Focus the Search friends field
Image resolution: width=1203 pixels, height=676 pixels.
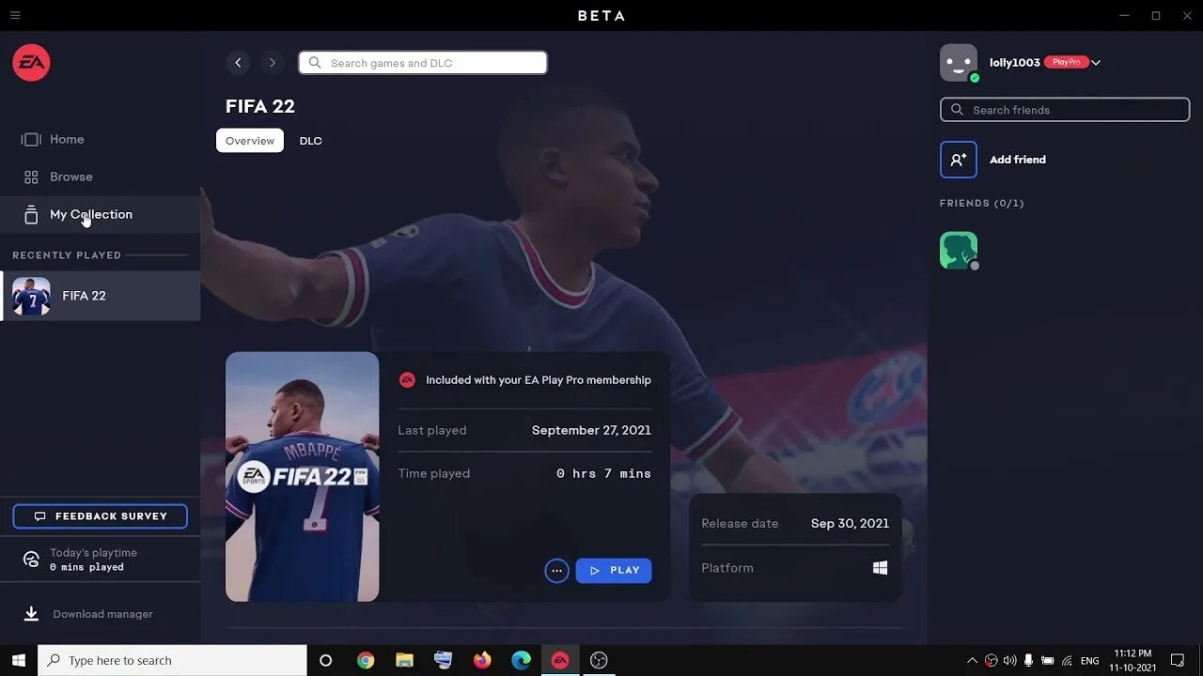click(x=1065, y=110)
